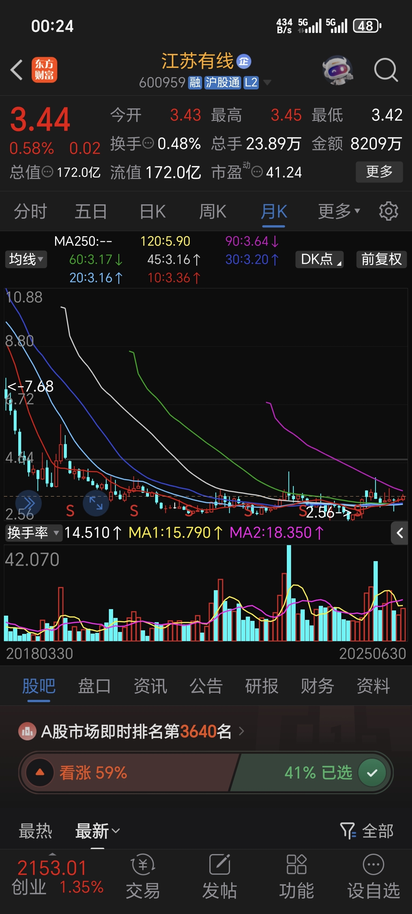Tap the 沪股通 badge
The height and width of the screenshot is (914, 412).
223,83
